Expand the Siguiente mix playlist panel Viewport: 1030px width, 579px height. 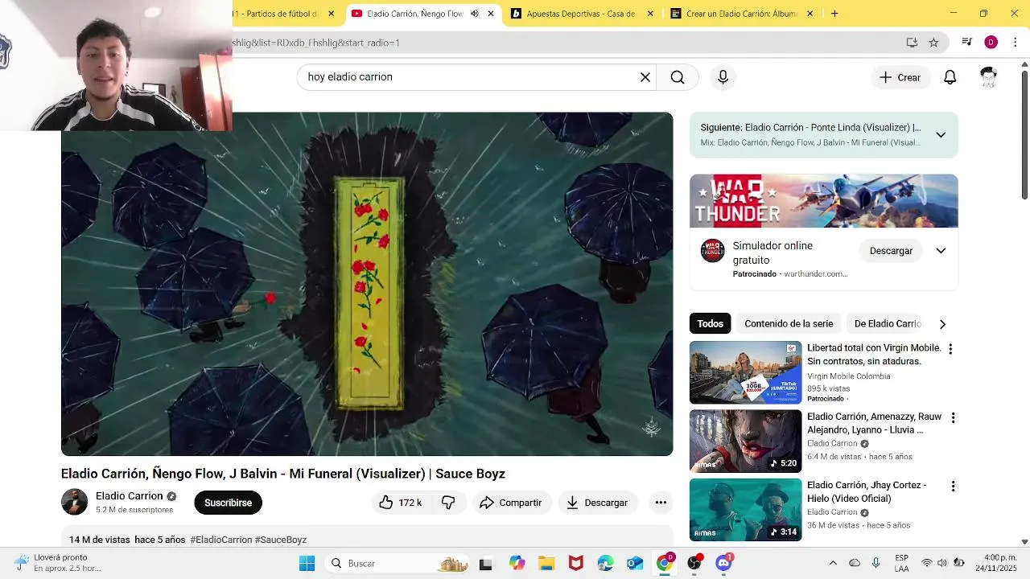tap(941, 135)
